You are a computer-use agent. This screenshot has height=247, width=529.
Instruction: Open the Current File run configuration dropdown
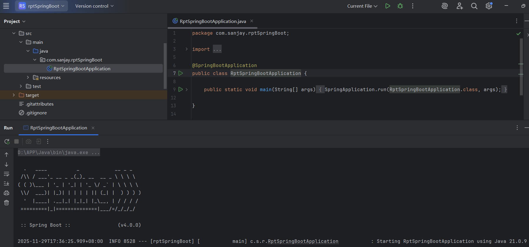coord(362,6)
